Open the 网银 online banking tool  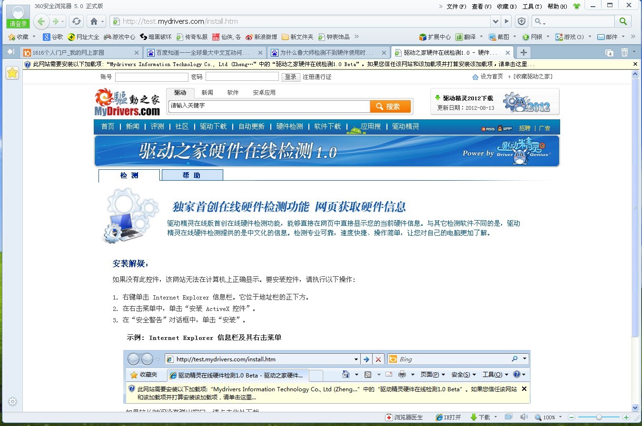tap(532, 37)
